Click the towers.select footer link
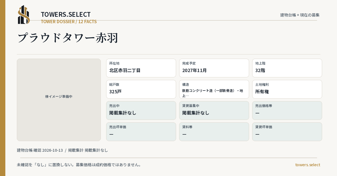Screen dimensions: 337x176 point(308,165)
